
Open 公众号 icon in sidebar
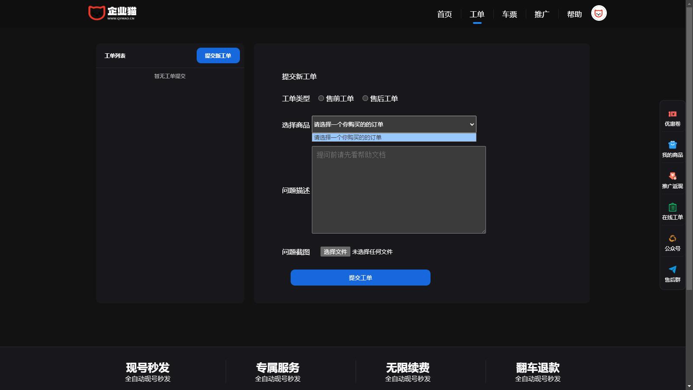click(672, 239)
